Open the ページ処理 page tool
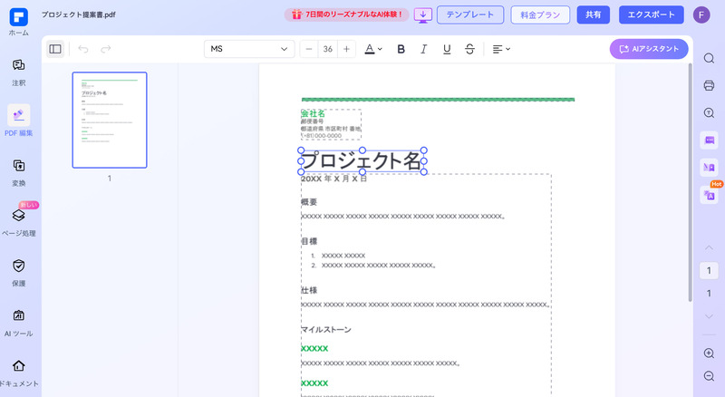The height and width of the screenshot is (397, 725). coord(18,223)
